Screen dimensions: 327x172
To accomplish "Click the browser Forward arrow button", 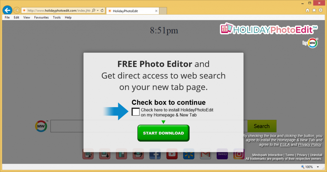I will tap(17, 10).
